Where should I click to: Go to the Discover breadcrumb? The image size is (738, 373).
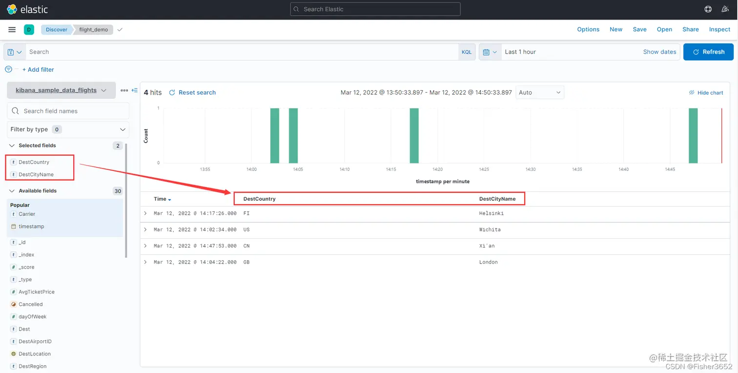(x=57, y=30)
